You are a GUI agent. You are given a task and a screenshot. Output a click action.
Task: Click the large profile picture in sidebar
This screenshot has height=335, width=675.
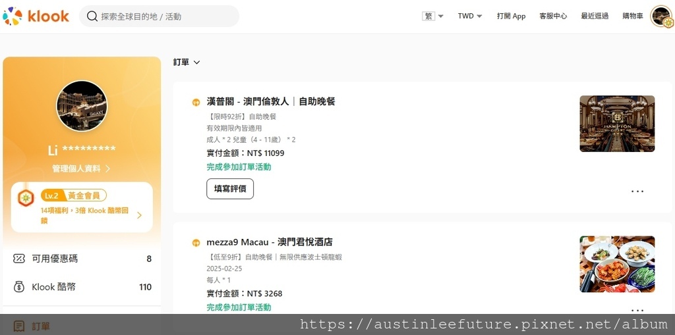(x=82, y=106)
